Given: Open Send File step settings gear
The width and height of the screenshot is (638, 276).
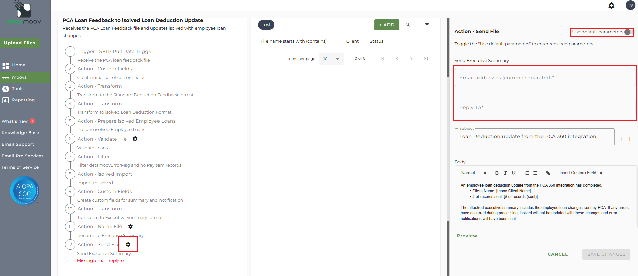Looking at the screenshot, I should 128,244.
